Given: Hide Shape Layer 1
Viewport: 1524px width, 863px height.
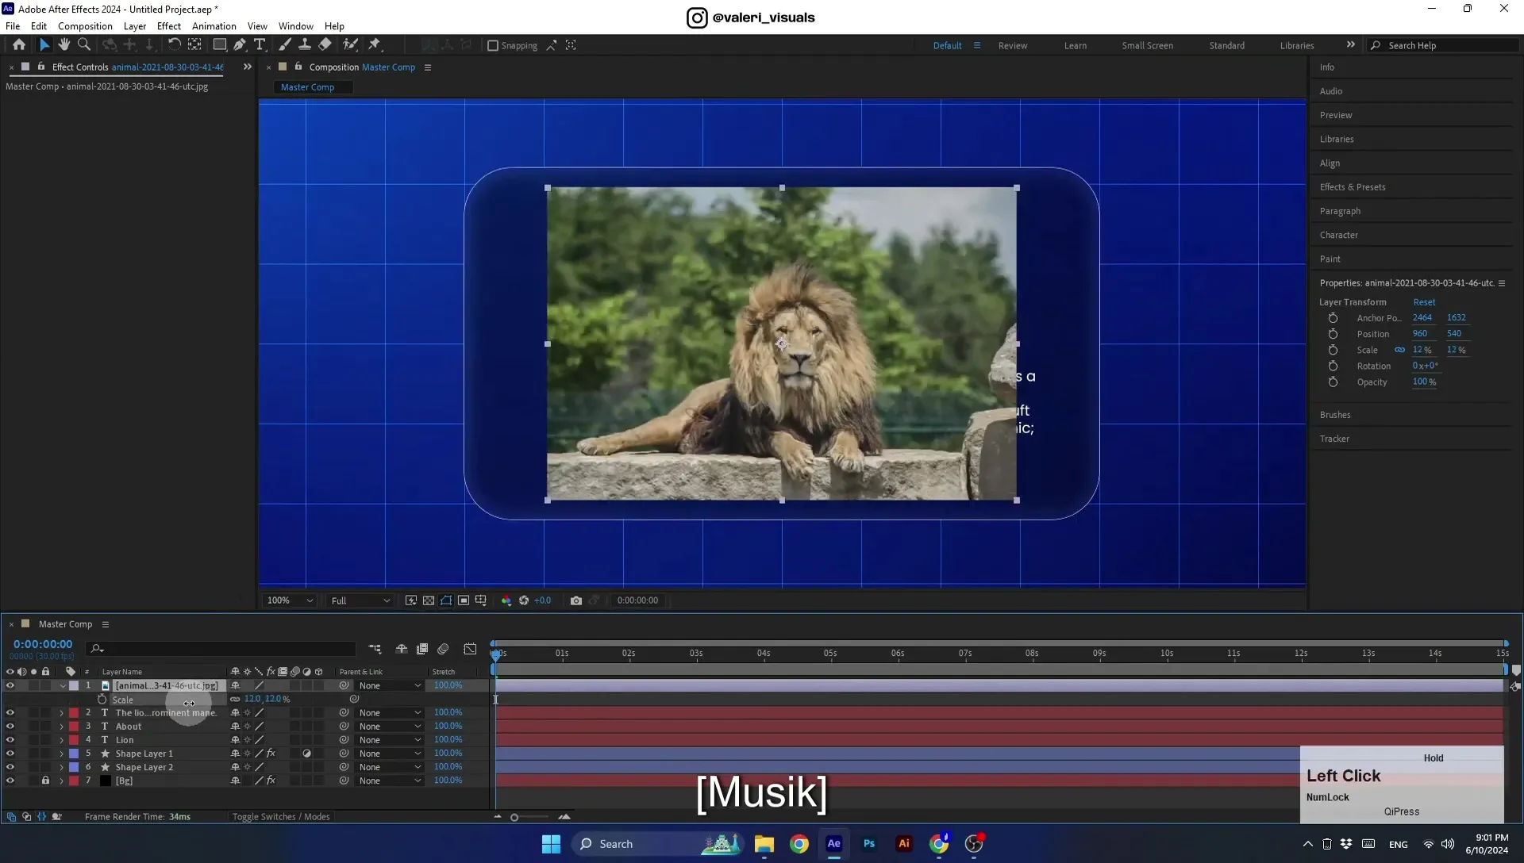Looking at the screenshot, I should pos(10,754).
